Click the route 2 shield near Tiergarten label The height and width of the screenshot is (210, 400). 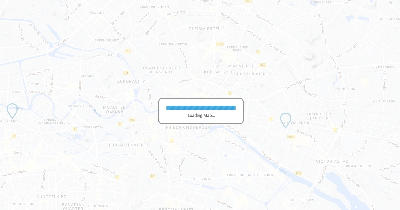(x=75, y=129)
